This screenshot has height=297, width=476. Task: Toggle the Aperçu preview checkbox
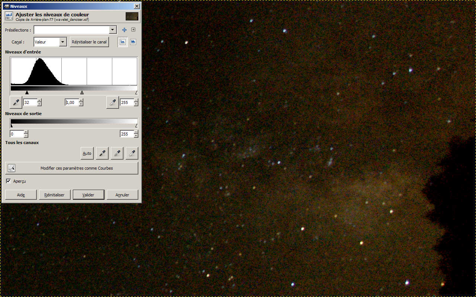9,181
